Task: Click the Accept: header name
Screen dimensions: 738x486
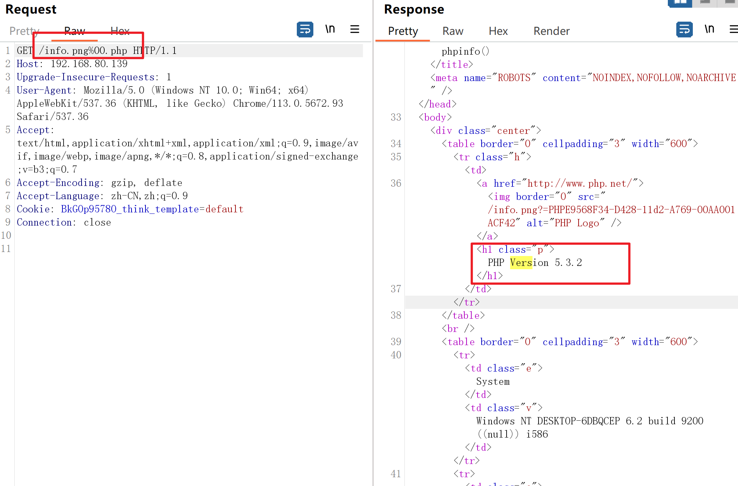Action: [35, 130]
